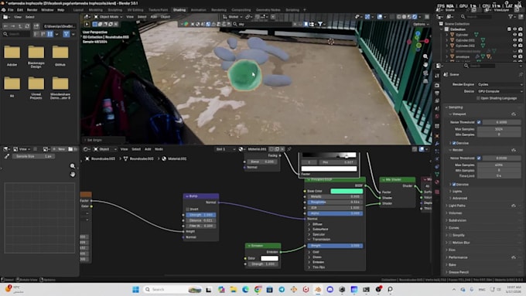Click the New image button in image editor
The height and width of the screenshot is (296, 526).
click(60, 149)
